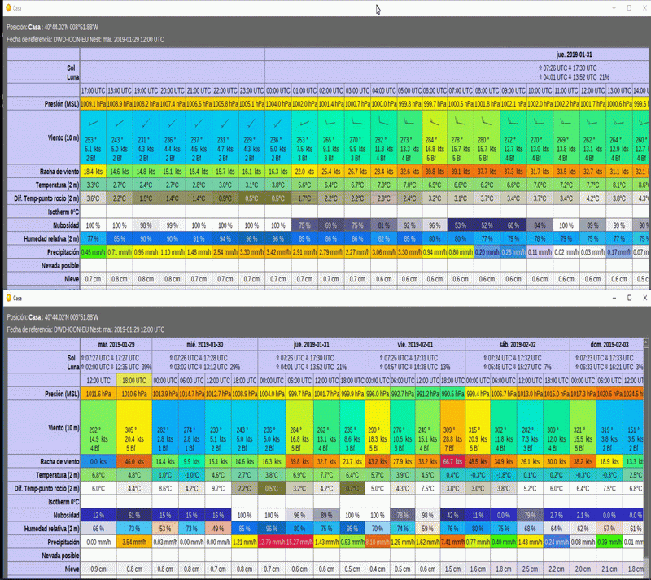This screenshot has height=580, width=651.
Task: Click the app icon in the upper Casa window title bar
Action: pos(8,8)
